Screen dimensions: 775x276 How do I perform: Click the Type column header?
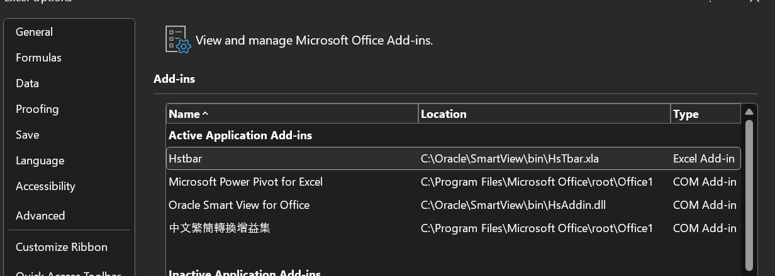(686, 114)
